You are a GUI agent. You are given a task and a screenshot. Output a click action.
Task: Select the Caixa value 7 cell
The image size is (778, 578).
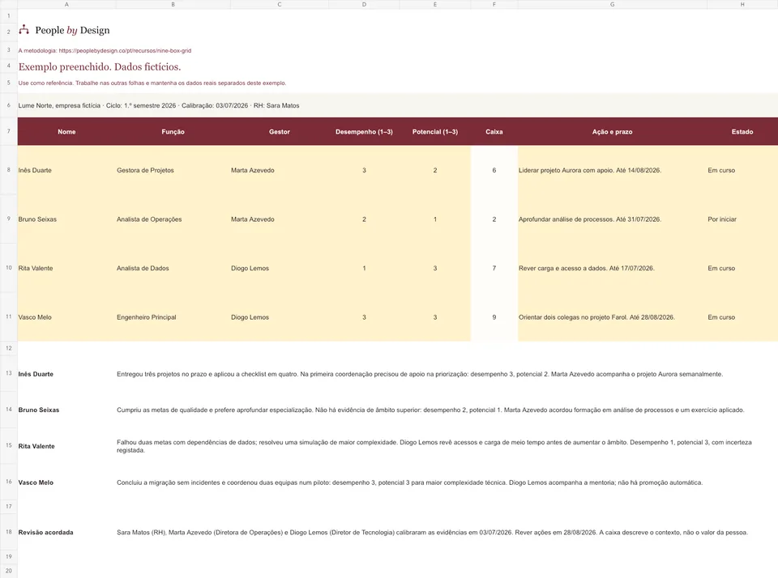[x=494, y=268]
